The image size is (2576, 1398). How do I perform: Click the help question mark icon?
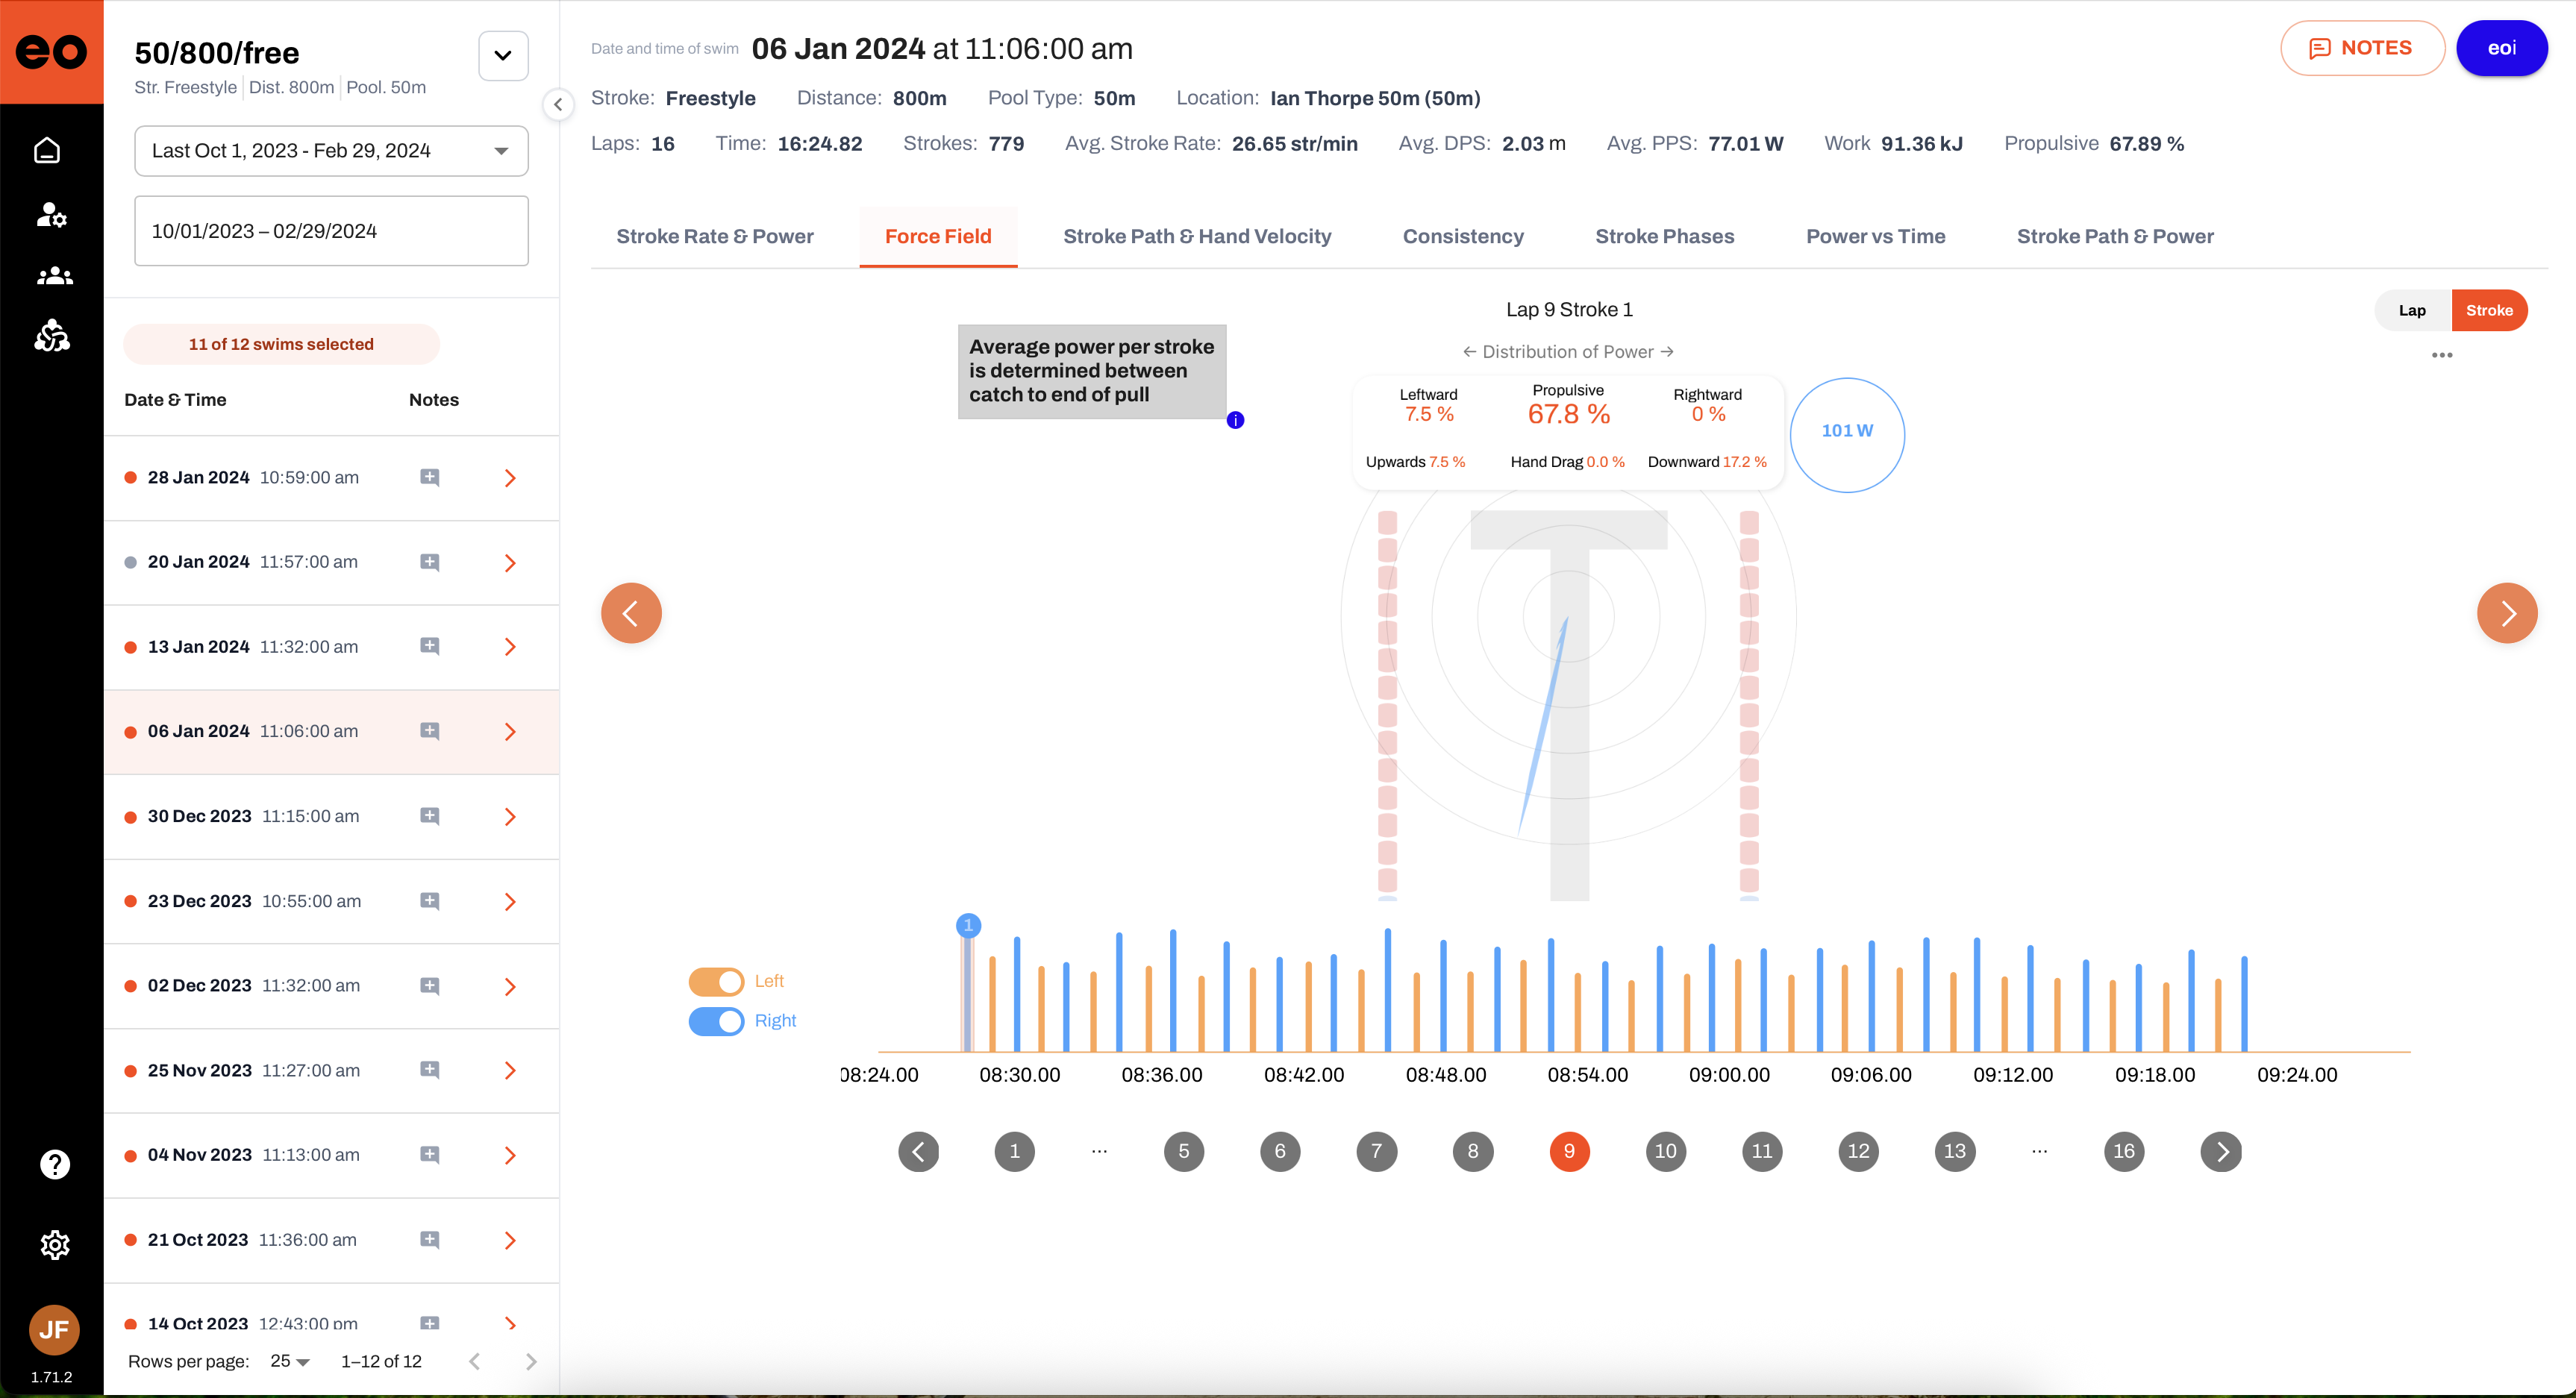point(54,1164)
